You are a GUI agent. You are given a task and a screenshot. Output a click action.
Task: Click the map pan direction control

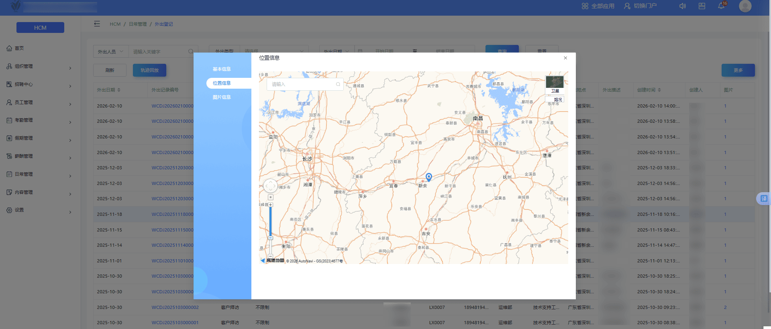270,186
